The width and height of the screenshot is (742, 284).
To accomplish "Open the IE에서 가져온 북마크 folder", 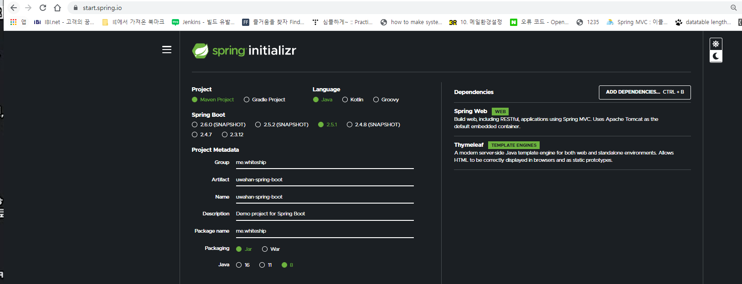I will coord(133,22).
